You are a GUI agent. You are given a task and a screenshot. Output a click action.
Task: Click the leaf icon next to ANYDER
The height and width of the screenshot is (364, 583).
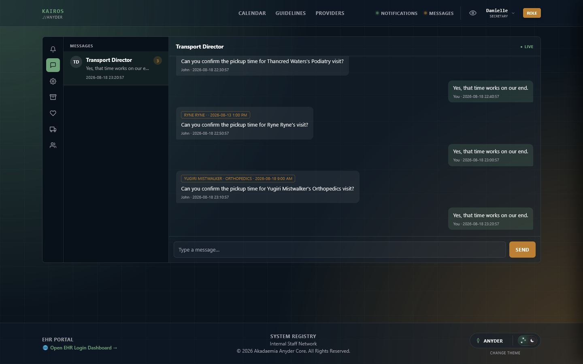click(x=478, y=341)
